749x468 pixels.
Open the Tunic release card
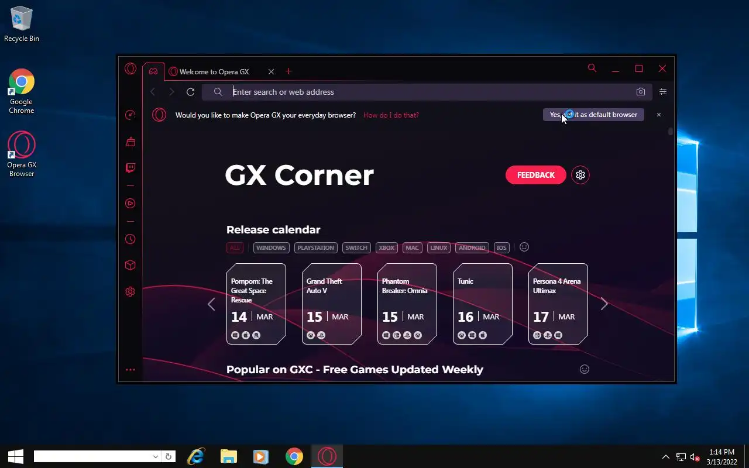[483, 304]
